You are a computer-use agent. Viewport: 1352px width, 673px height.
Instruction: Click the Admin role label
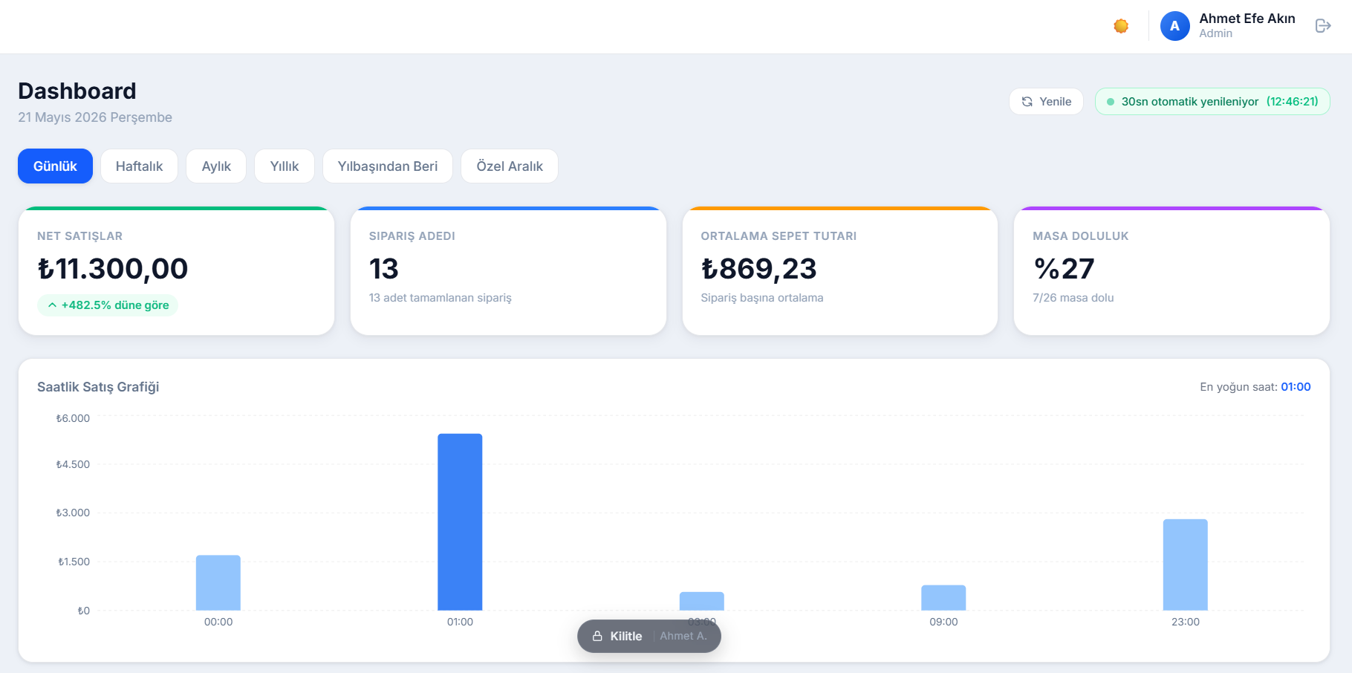click(x=1215, y=33)
